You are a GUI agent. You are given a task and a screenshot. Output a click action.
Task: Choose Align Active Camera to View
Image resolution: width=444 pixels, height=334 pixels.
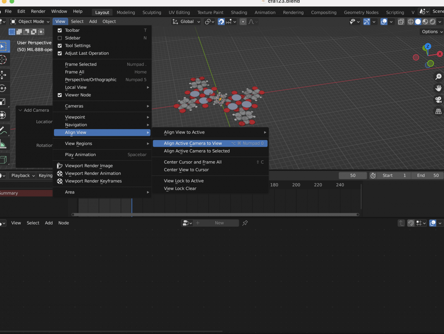(210, 144)
